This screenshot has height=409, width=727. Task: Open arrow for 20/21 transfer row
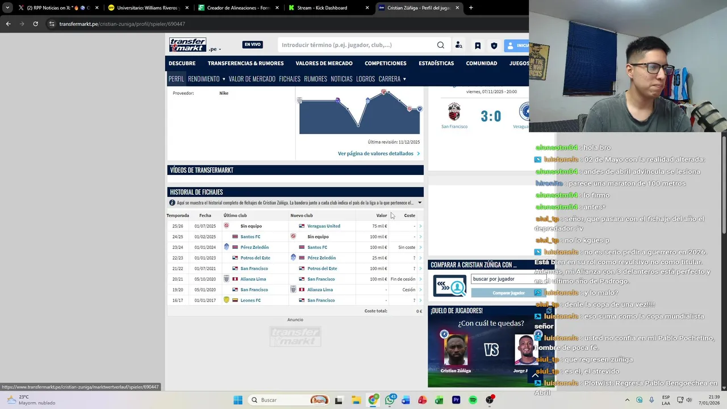point(420,279)
